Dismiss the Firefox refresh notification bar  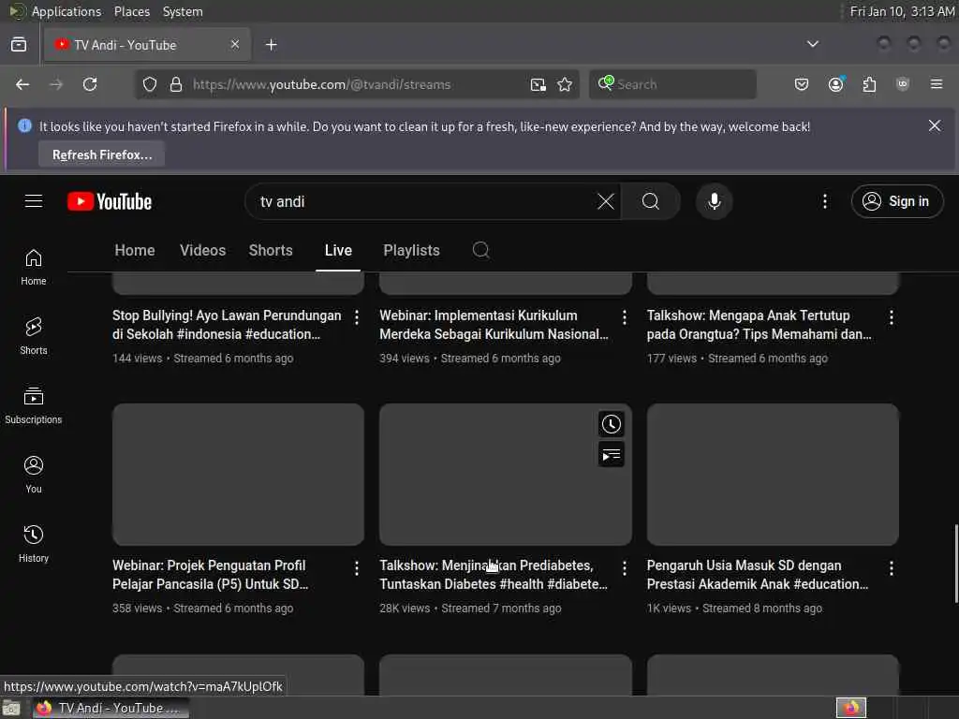pos(934,125)
